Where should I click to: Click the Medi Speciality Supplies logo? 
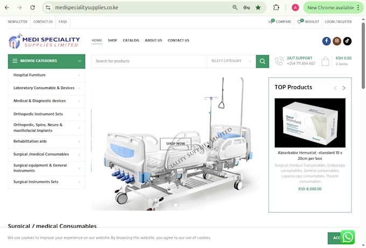44,41
